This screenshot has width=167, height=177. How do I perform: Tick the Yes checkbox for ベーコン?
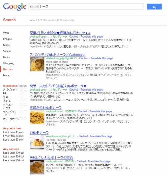coord(21,104)
